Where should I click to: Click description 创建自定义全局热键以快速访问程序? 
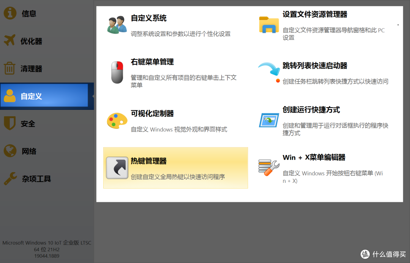pyautogui.click(x=178, y=177)
